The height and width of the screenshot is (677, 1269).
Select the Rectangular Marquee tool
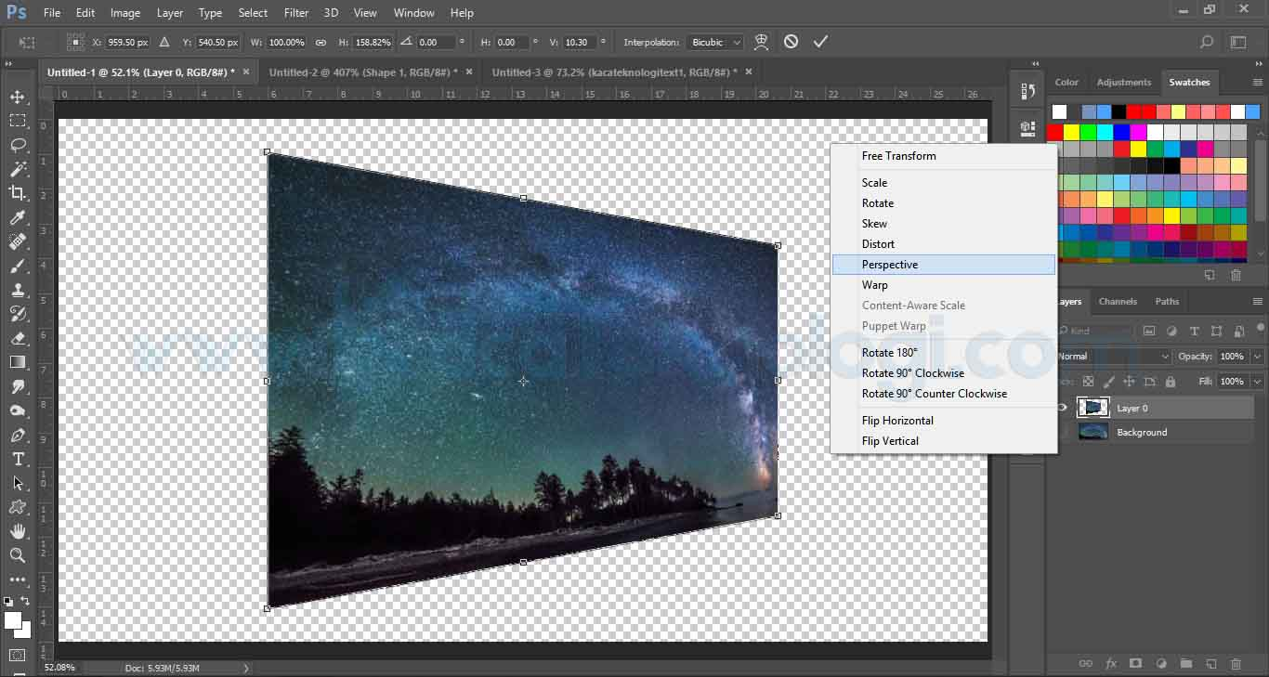(x=18, y=121)
